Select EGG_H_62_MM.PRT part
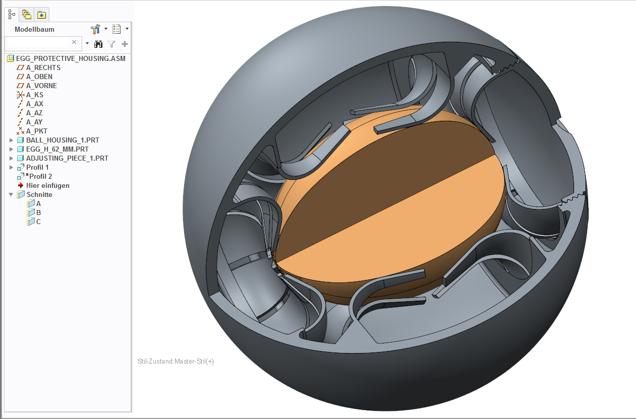Image resolution: width=636 pixels, height=419 pixels. click(57, 149)
